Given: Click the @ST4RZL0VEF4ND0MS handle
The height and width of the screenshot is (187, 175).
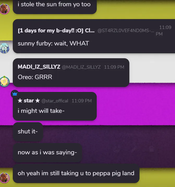Looking at the screenshot, I should (126, 31).
